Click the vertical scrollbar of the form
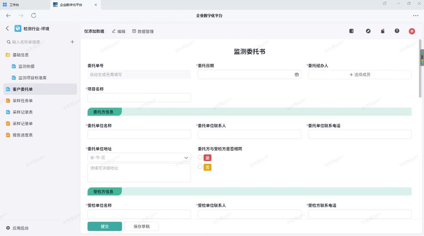Screen dimensions: 424x236 tap(420, 69)
